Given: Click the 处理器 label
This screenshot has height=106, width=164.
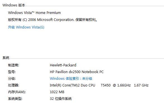Looking at the screenshot, I should tap(13, 85).
